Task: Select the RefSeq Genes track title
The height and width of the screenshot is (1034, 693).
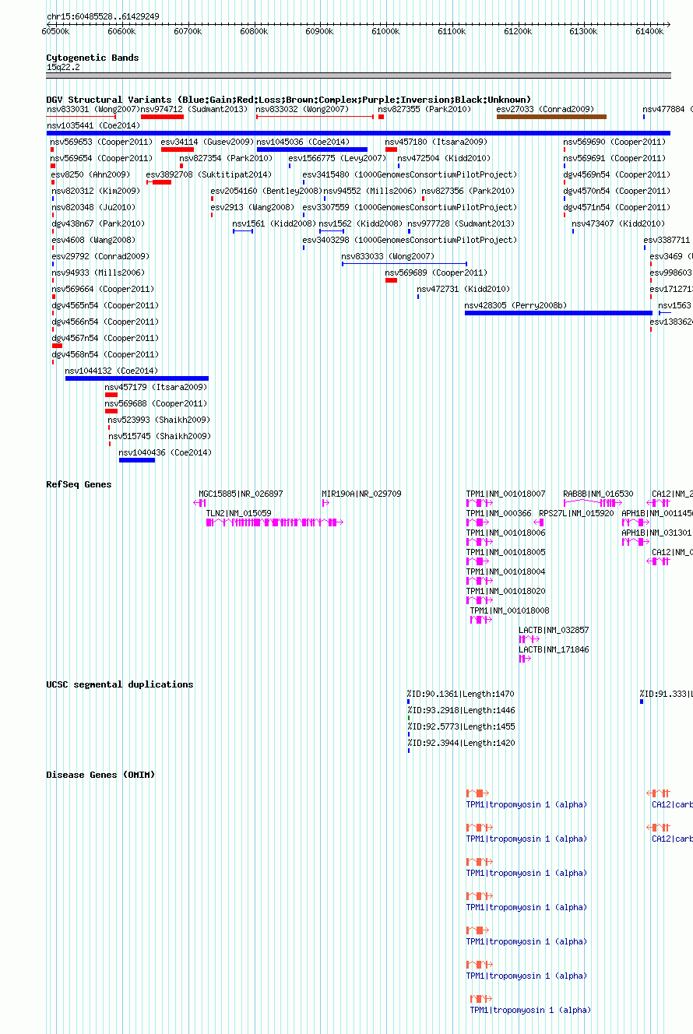Action: coord(79,484)
